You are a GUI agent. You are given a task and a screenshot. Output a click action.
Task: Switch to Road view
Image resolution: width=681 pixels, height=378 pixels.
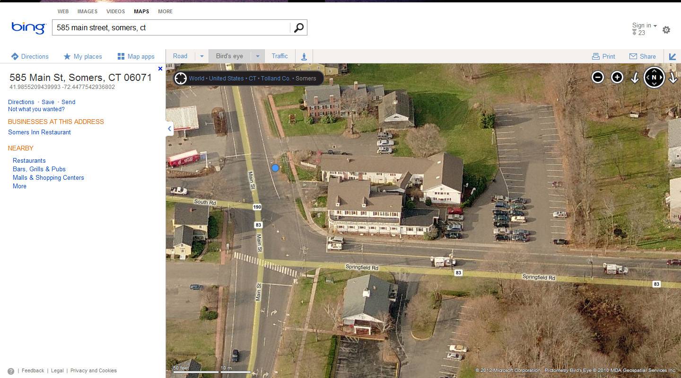[180, 56]
